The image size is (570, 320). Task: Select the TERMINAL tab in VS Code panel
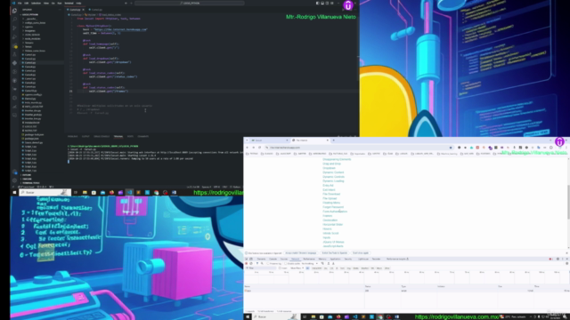click(x=118, y=136)
